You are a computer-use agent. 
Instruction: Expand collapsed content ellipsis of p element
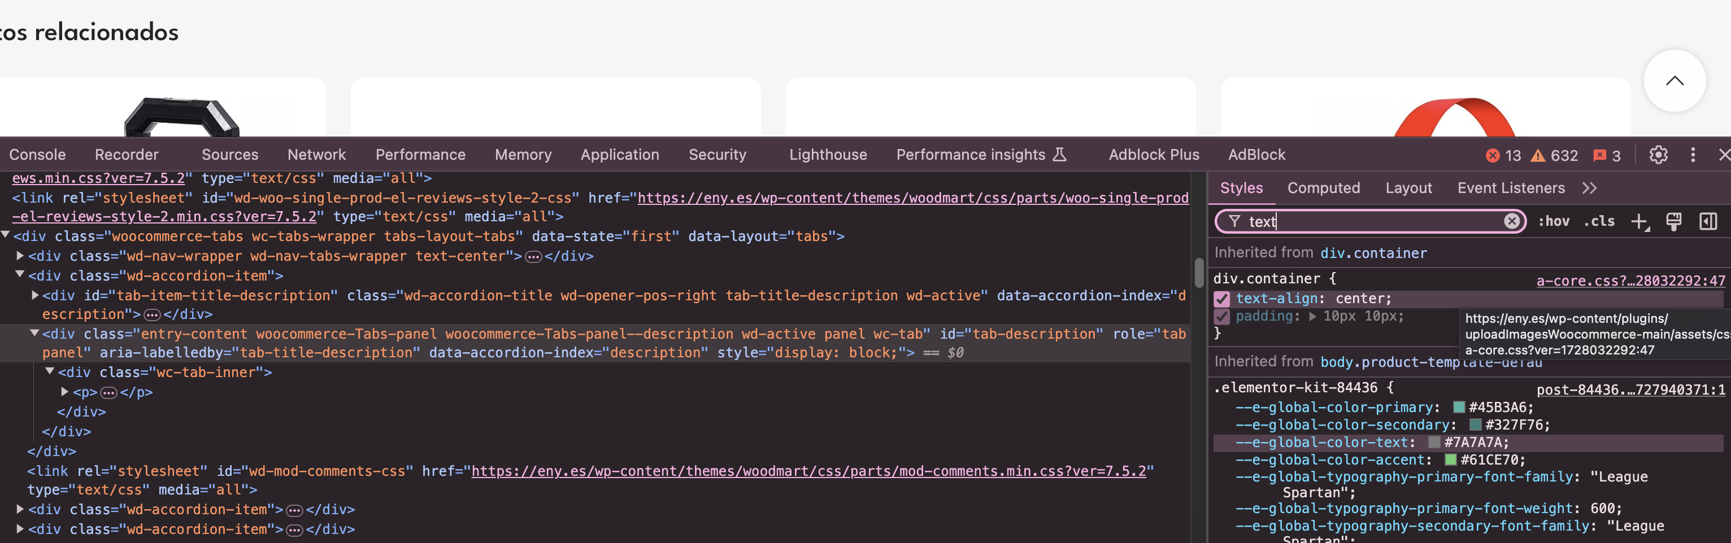109,393
